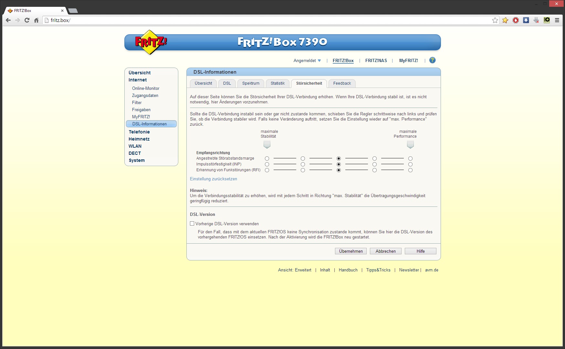Click the Abbrechen button
The image size is (565, 349).
click(x=386, y=251)
